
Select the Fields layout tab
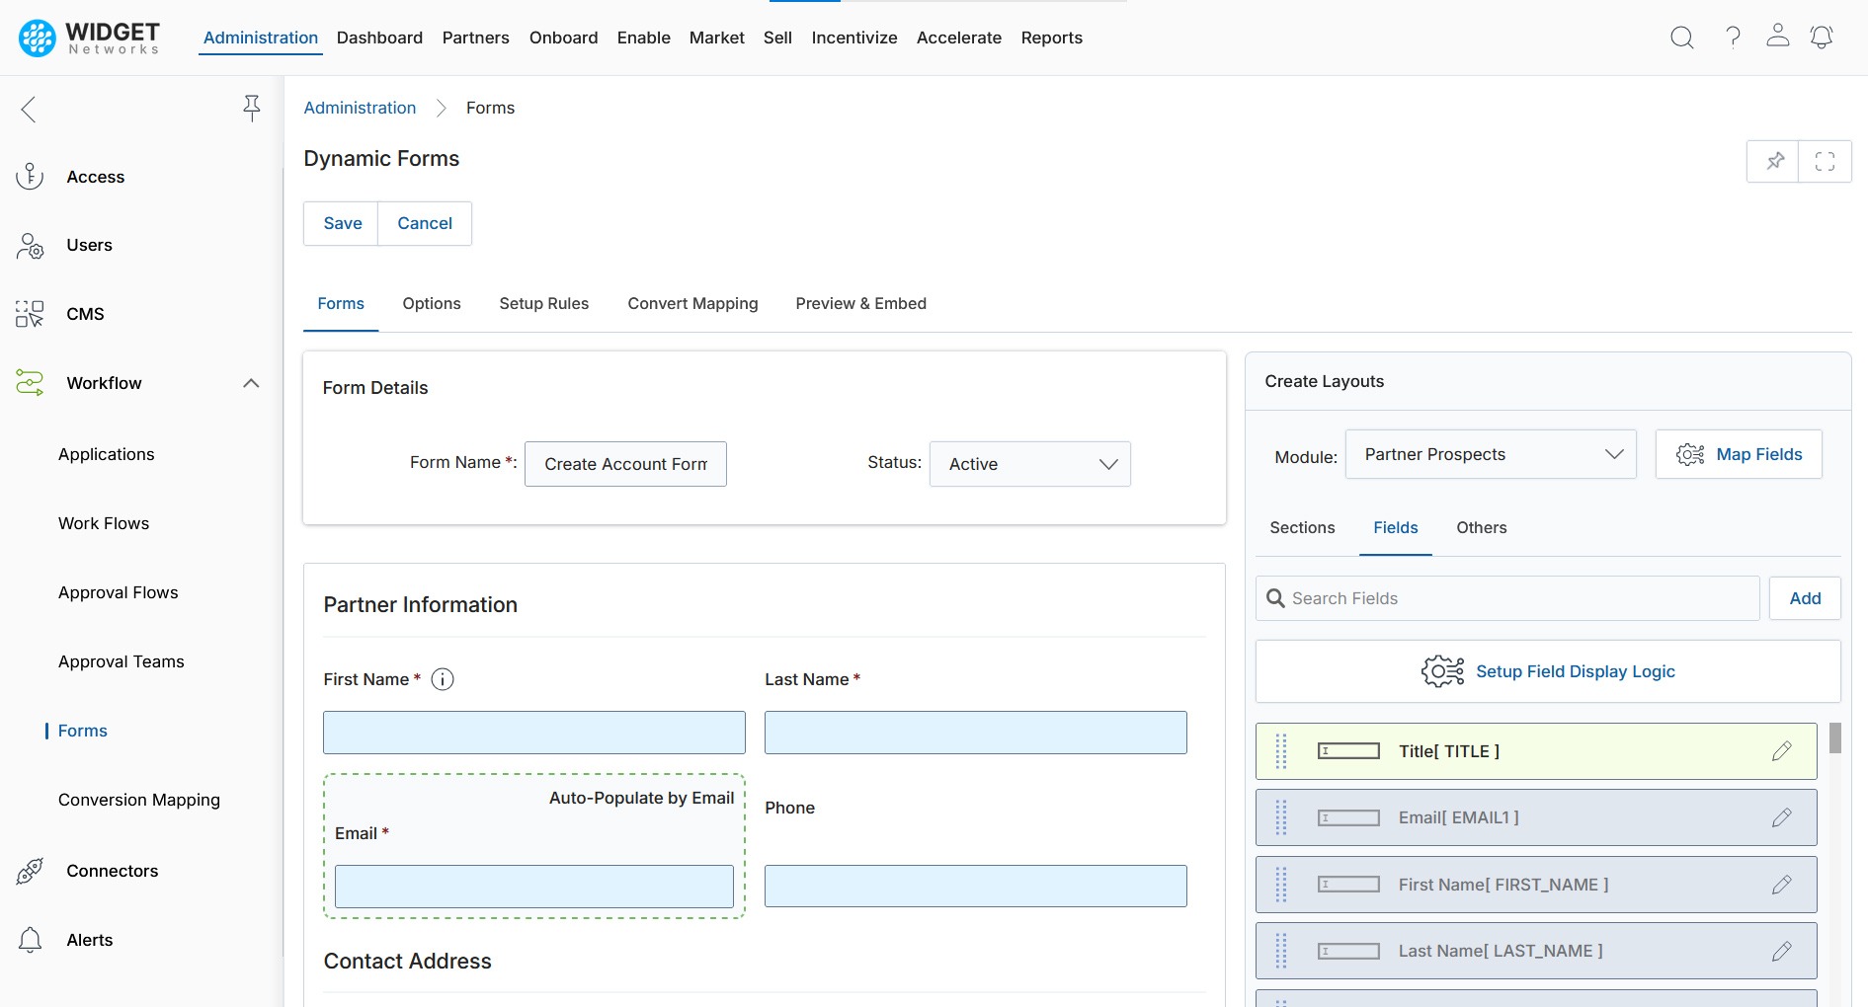pyautogui.click(x=1396, y=527)
